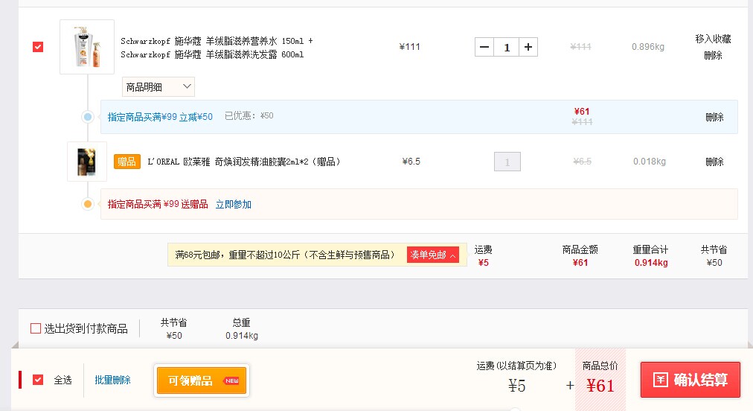
Task: Open the 指定商品买满¥99立减¥50 promotion link
Action: pyautogui.click(x=160, y=117)
